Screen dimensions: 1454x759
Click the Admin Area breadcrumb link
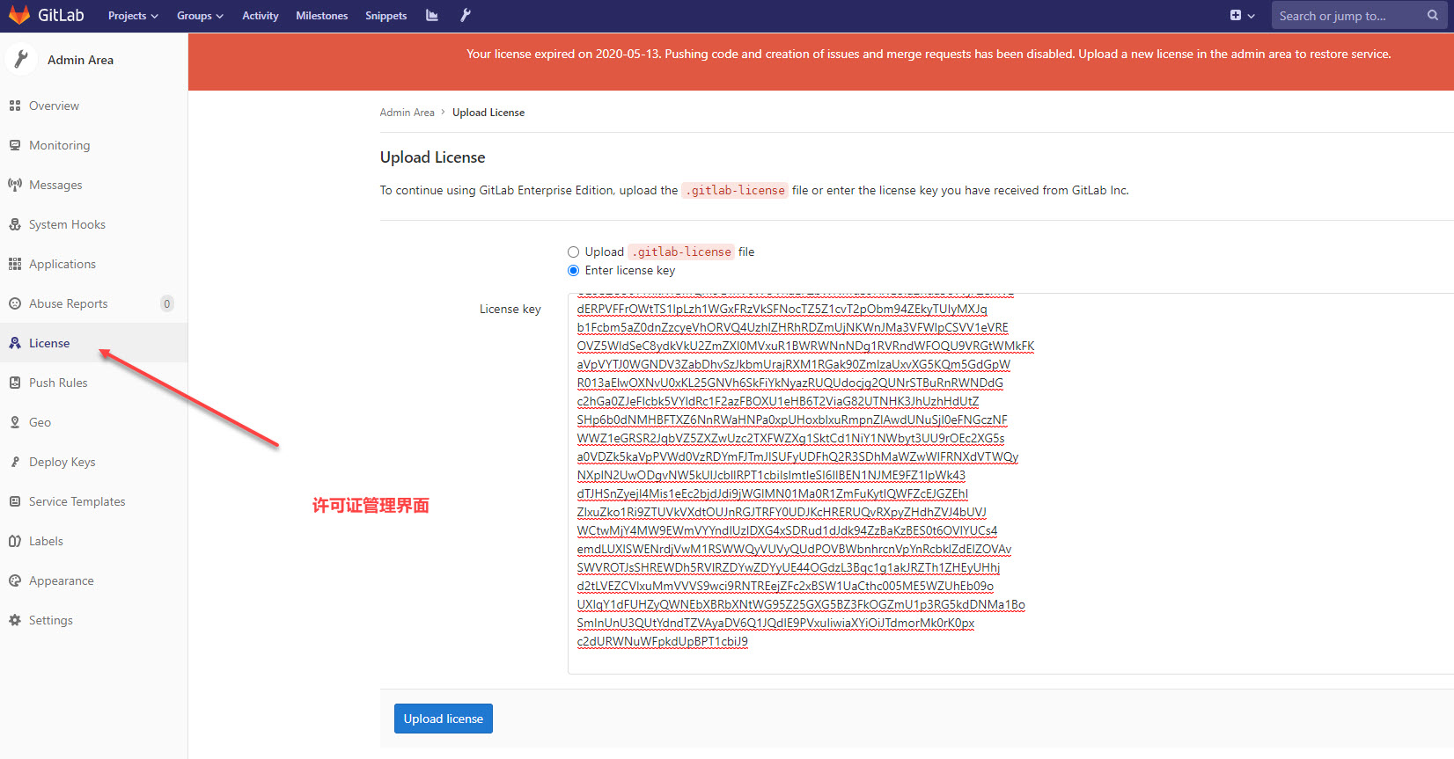[407, 113]
